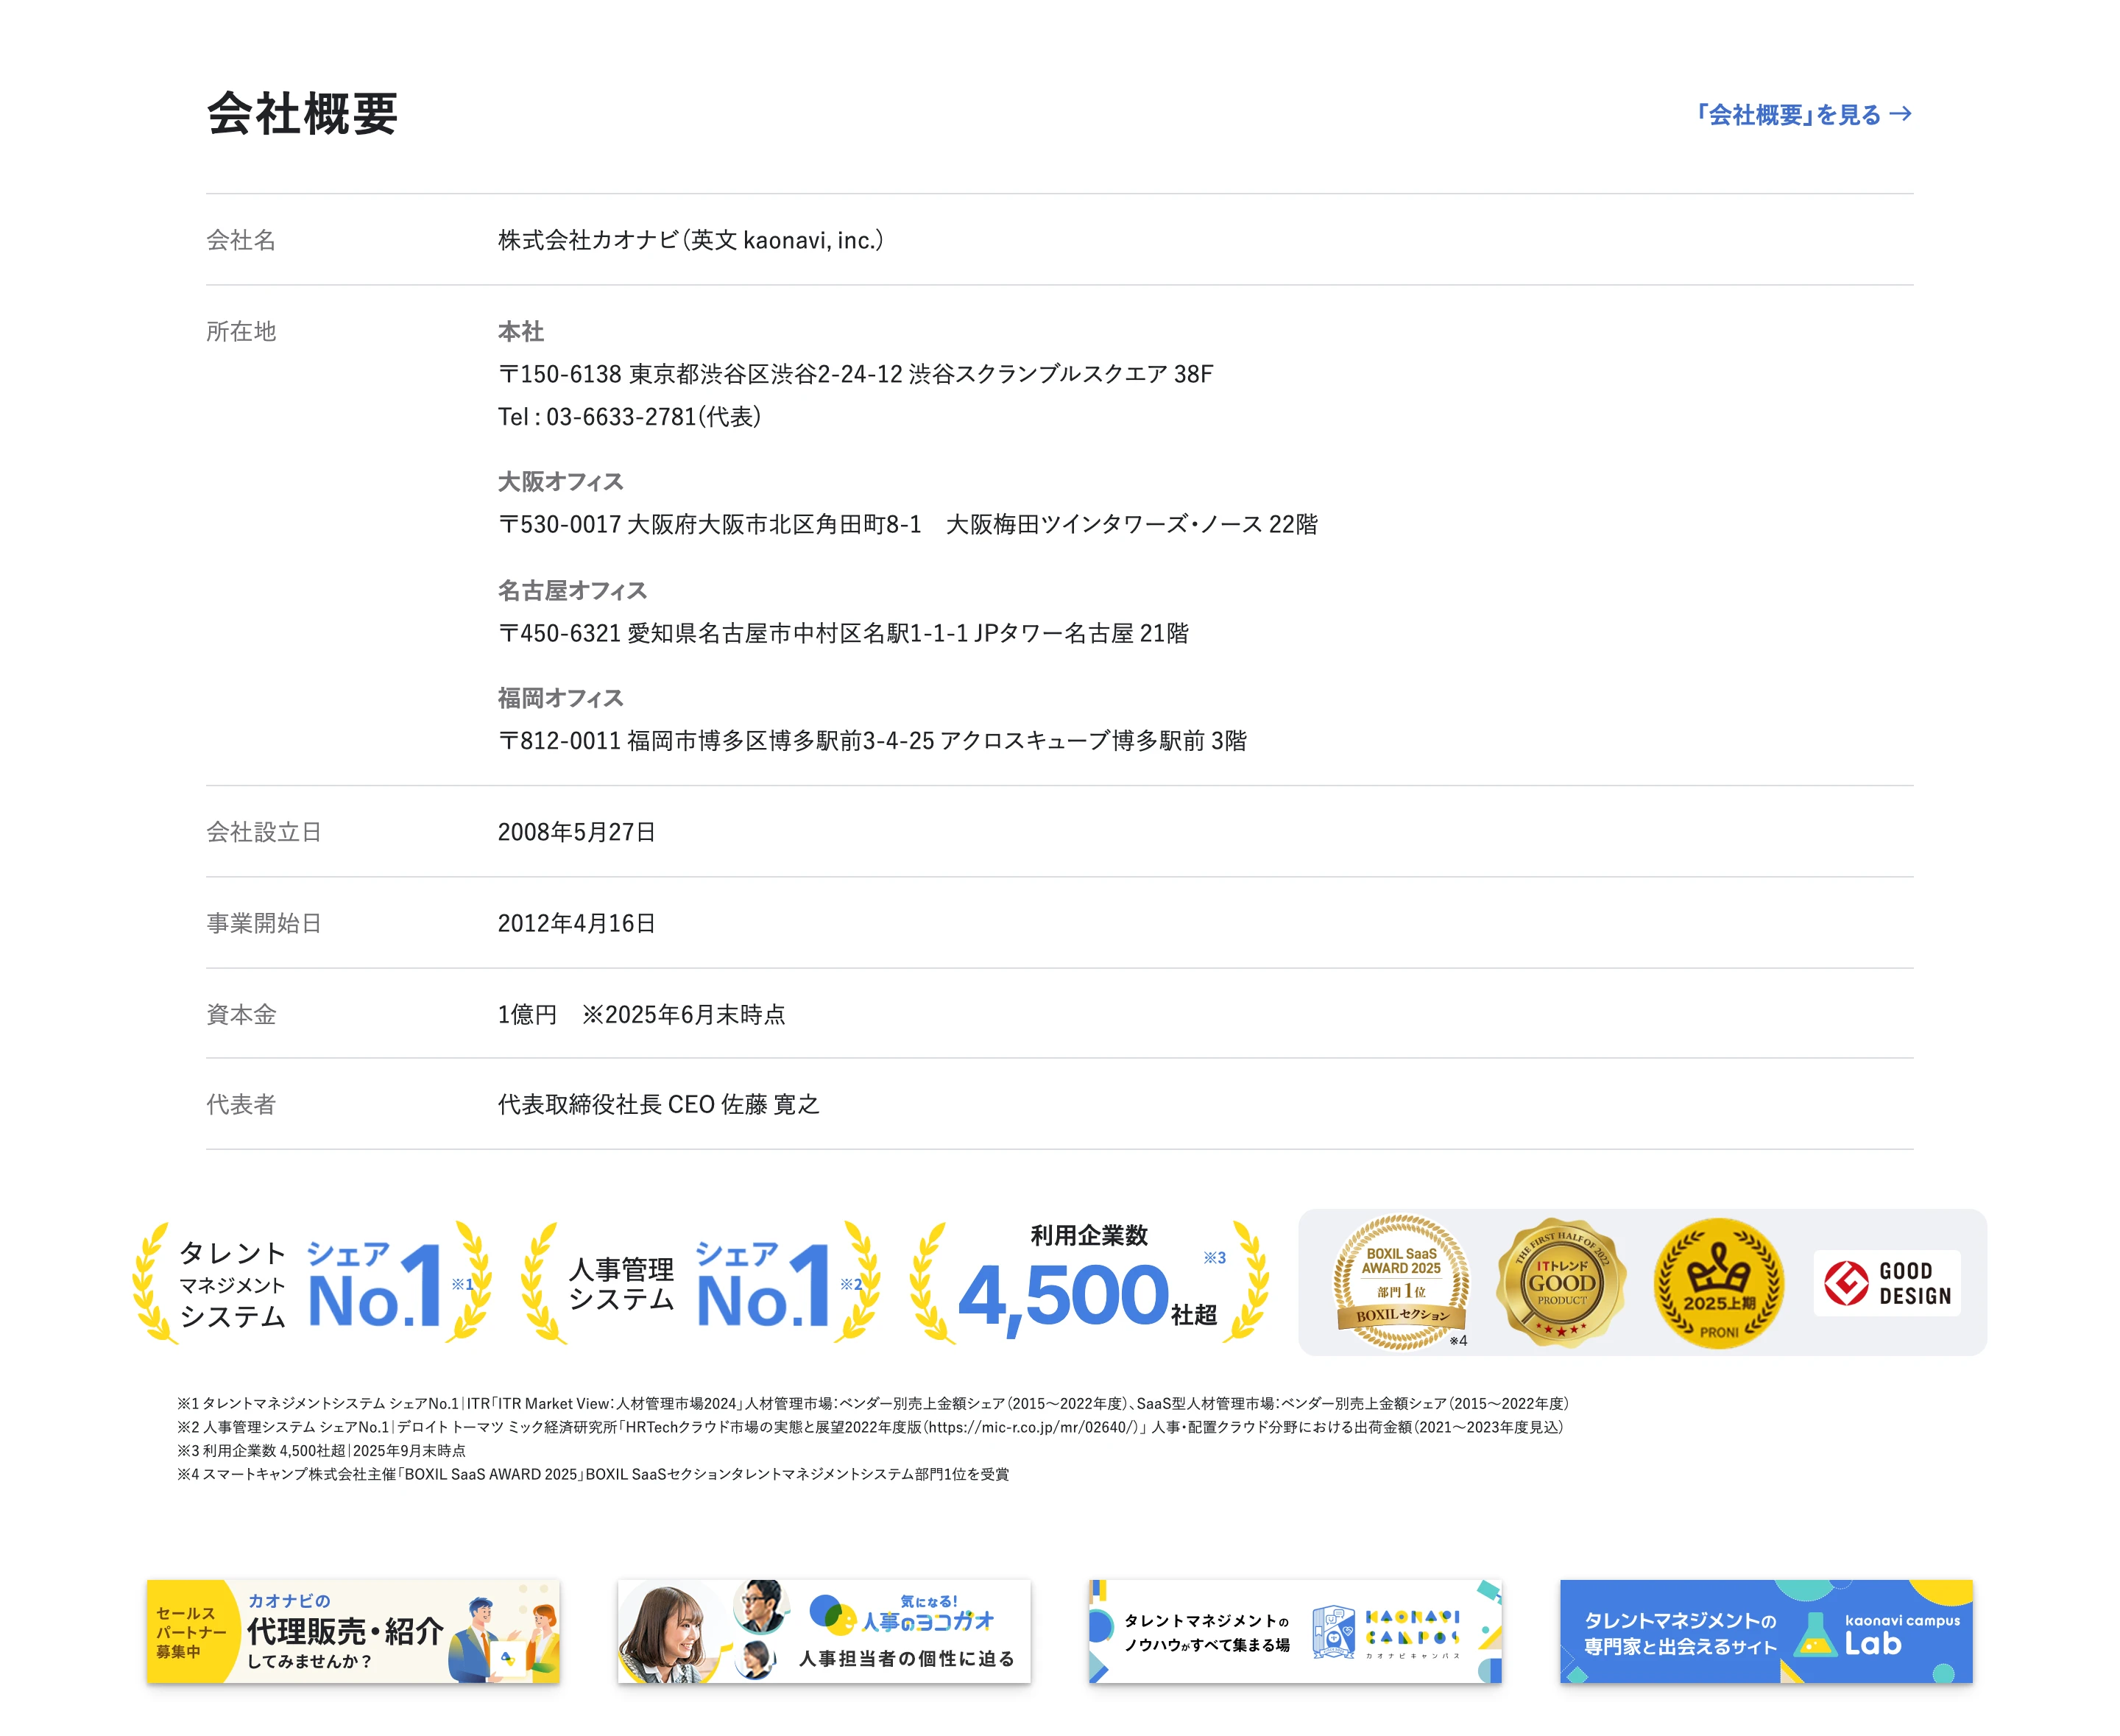Click the ※1 ITR Market View footnote
This screenshot has width=2120, height=1736.
pos(873,1404)
